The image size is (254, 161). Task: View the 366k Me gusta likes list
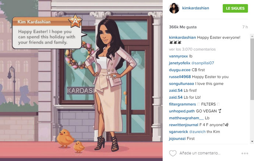pyautogui.click(x=183, y=27)
